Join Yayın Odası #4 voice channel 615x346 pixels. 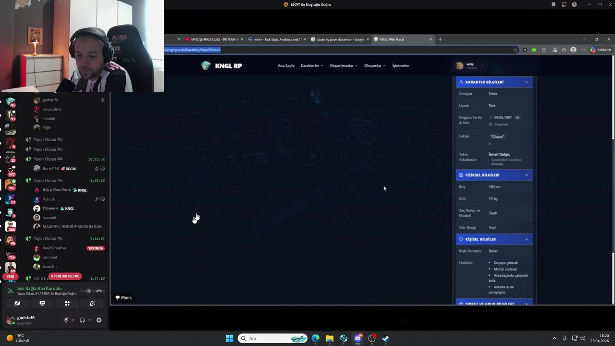(x=48, y=159)
